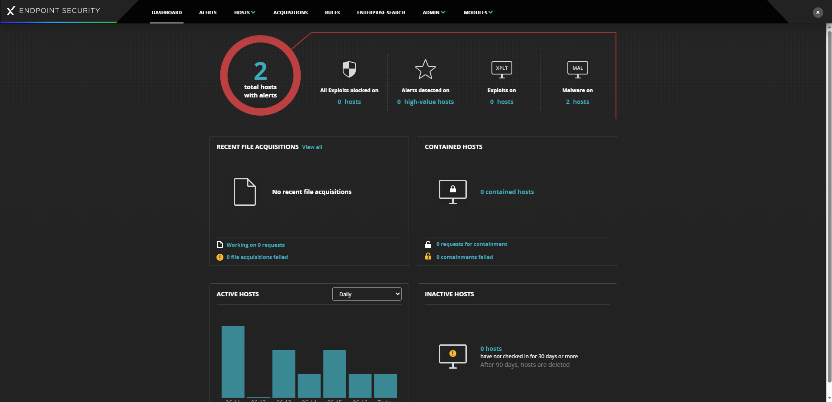Open the 2 hosts with malware link
Screen dimensions: 832x402
(577, 102)
